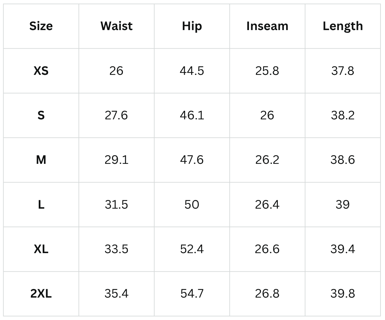The height and width of the screenshot is (320, 385).
Task: Select the L inseam value 26.4
Action: click(x=267, y=204)
